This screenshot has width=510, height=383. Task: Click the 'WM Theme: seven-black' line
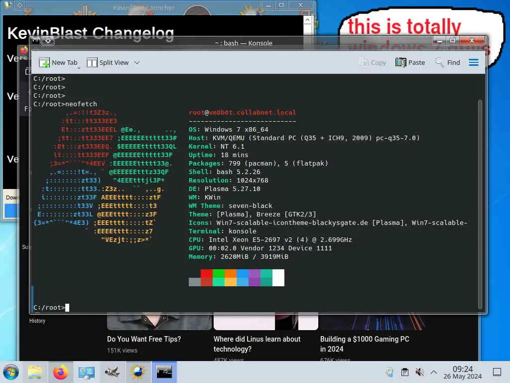230,205
